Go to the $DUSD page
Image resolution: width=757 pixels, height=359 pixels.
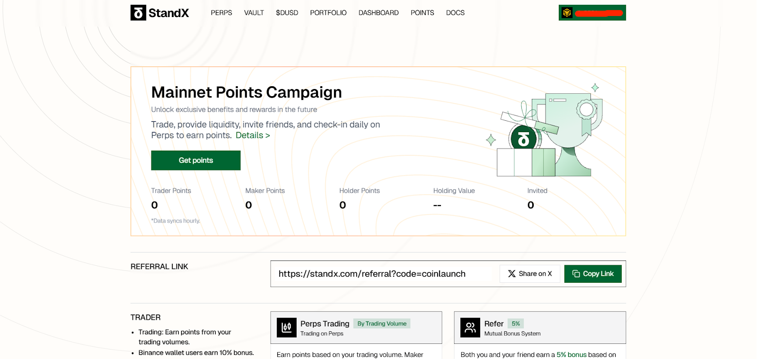tap(287, 13)
